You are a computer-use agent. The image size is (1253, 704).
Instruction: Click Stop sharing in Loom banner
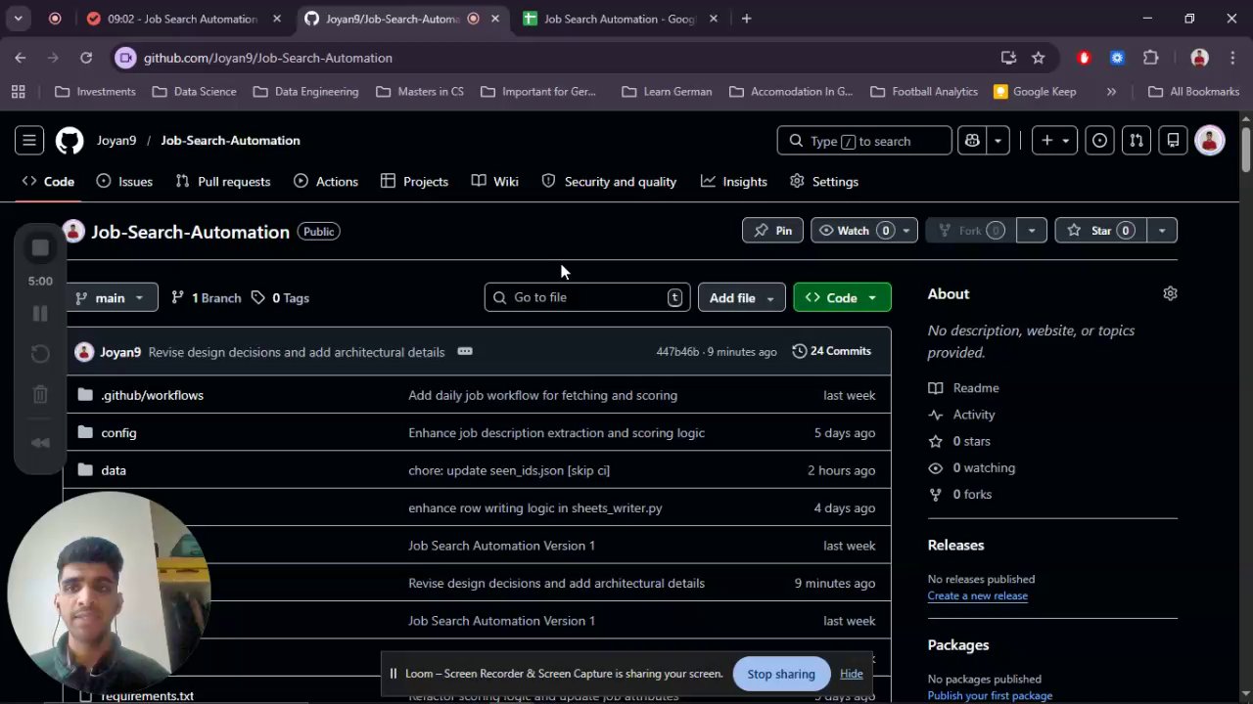point(781,674)
